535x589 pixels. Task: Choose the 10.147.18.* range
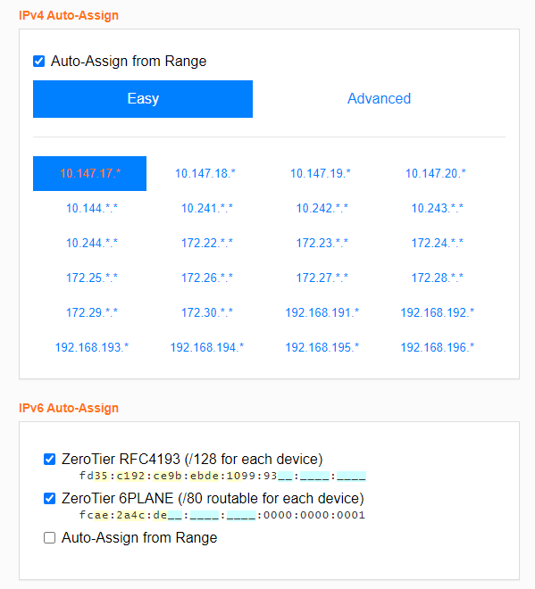pyautogui.click(x=205, y=173)
